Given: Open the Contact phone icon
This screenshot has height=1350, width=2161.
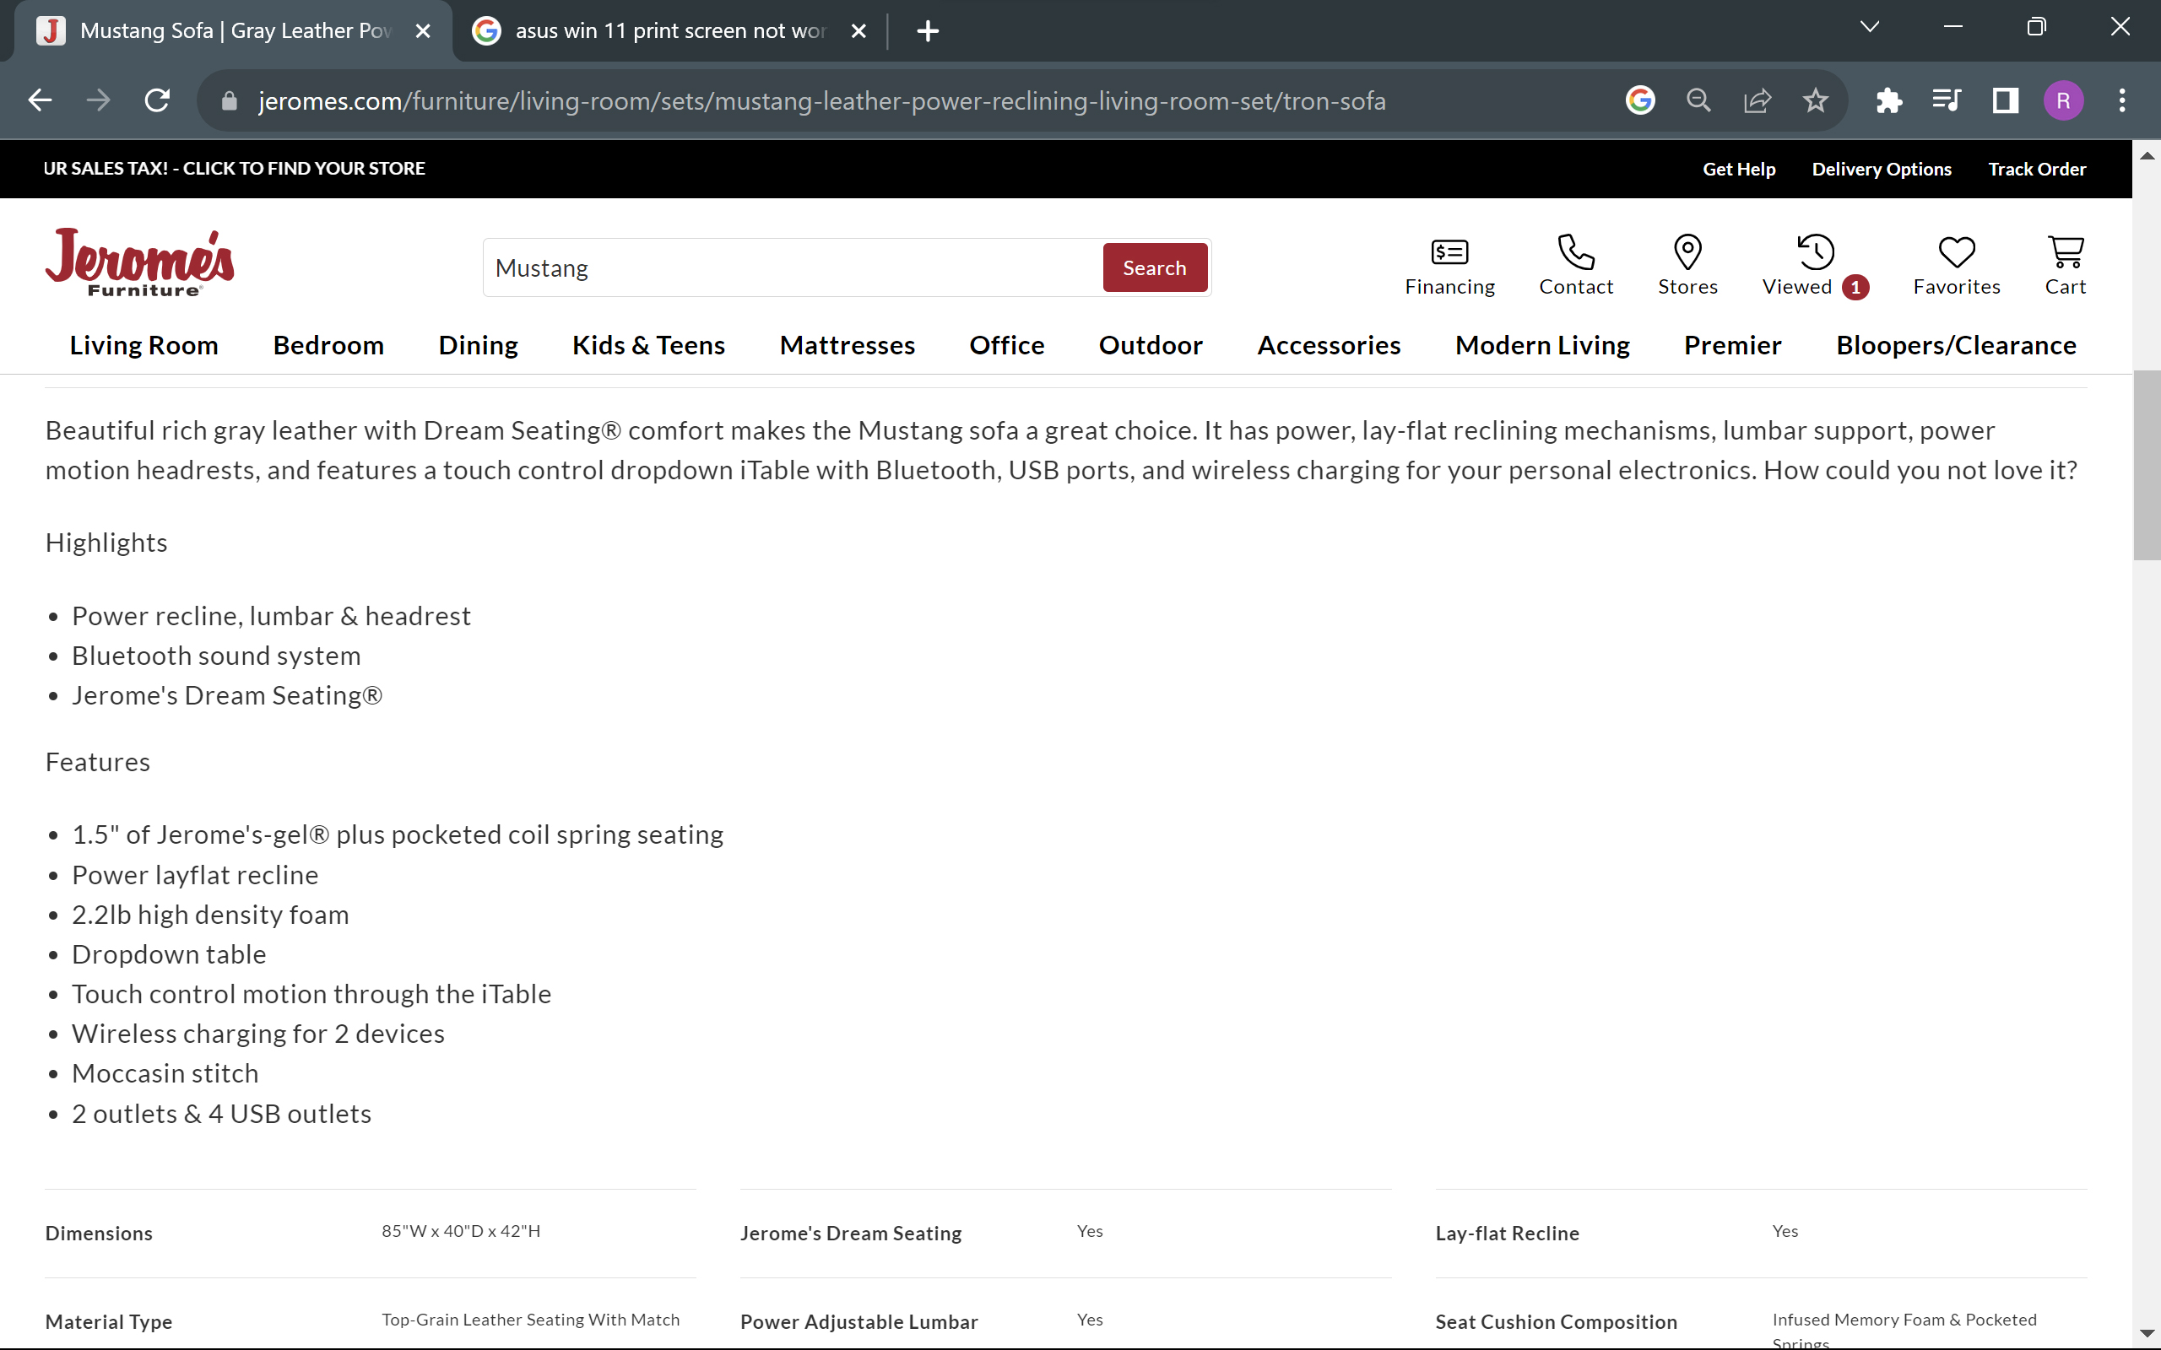Looking at the screenshot, I should 1575,266.
